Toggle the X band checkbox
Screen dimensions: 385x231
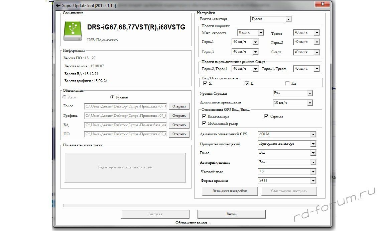click(205, 83)
